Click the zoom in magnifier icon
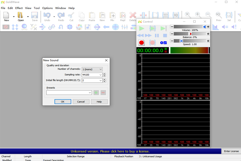Screen dimensions: 241x161 pyautogui.click(x=198, y=15)
